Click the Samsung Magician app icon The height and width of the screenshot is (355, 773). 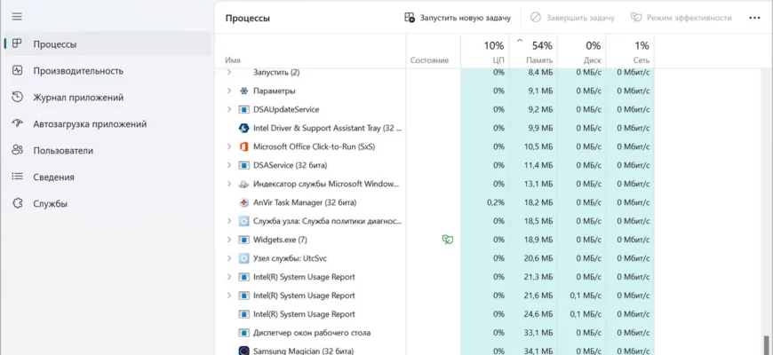(x=243, y=351)
